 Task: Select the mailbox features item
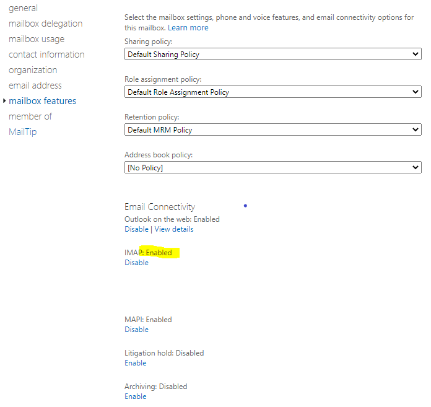tap(42, 101)
